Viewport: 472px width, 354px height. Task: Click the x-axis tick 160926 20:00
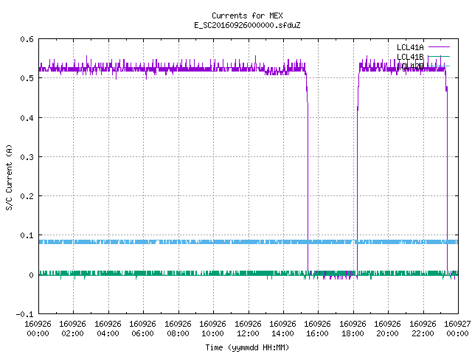click(387, 328)
